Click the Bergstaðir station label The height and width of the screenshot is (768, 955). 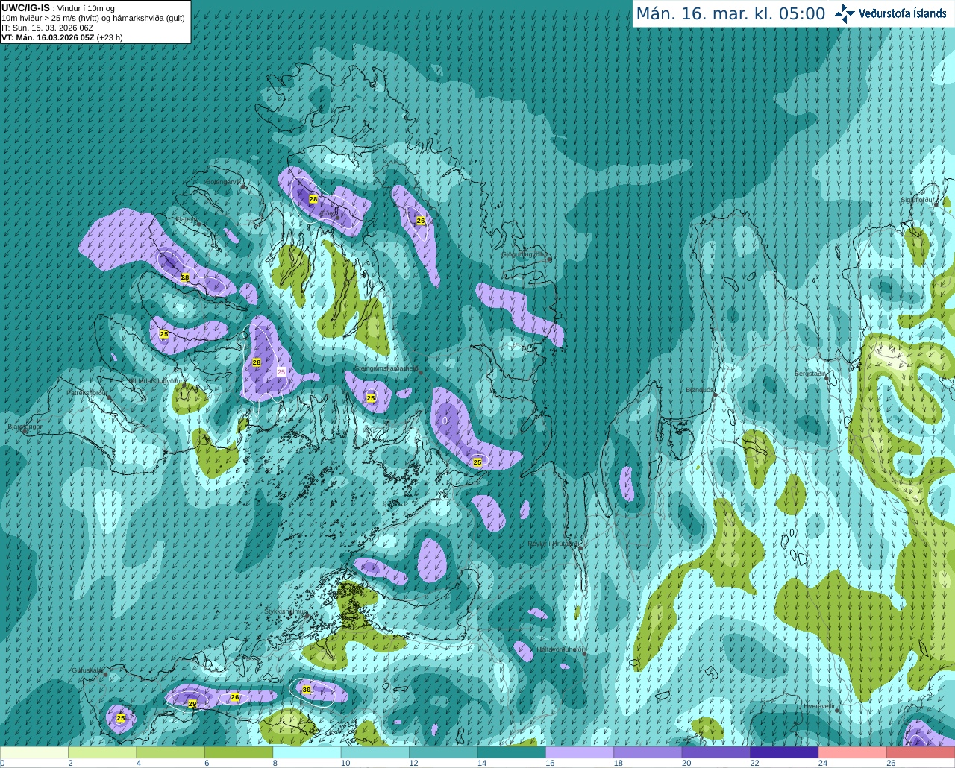tap(811, 374)
